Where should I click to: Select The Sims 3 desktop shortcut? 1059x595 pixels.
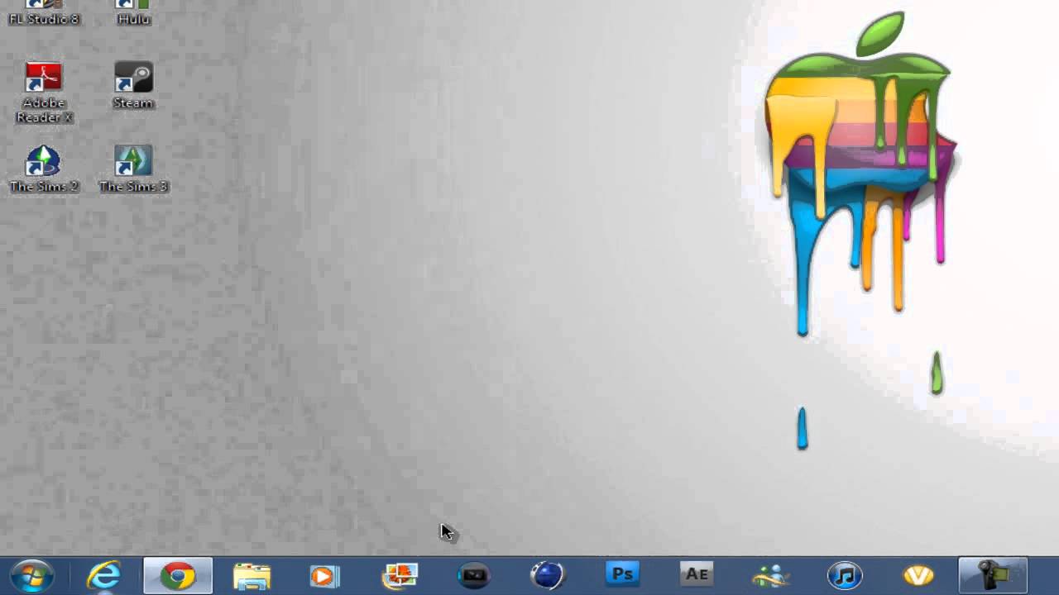tap(133, 169)
